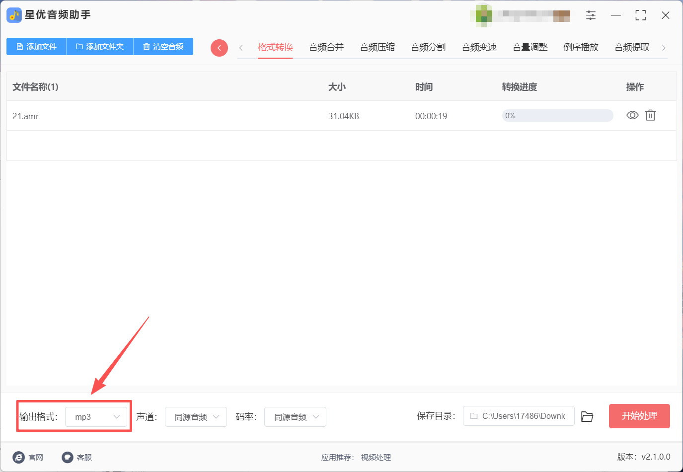Click the 时间 column header

tap(424, 87)
